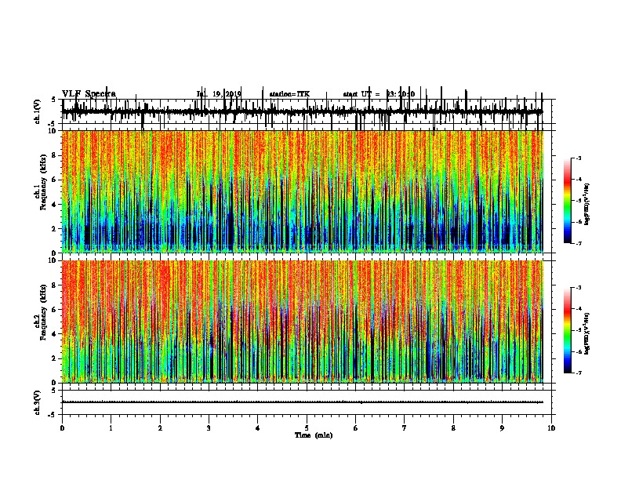The width and height of the screenshot is (621, 480).
Task: Click inside the ch.1 spectrogram panel
Action: tap(303, 191)
